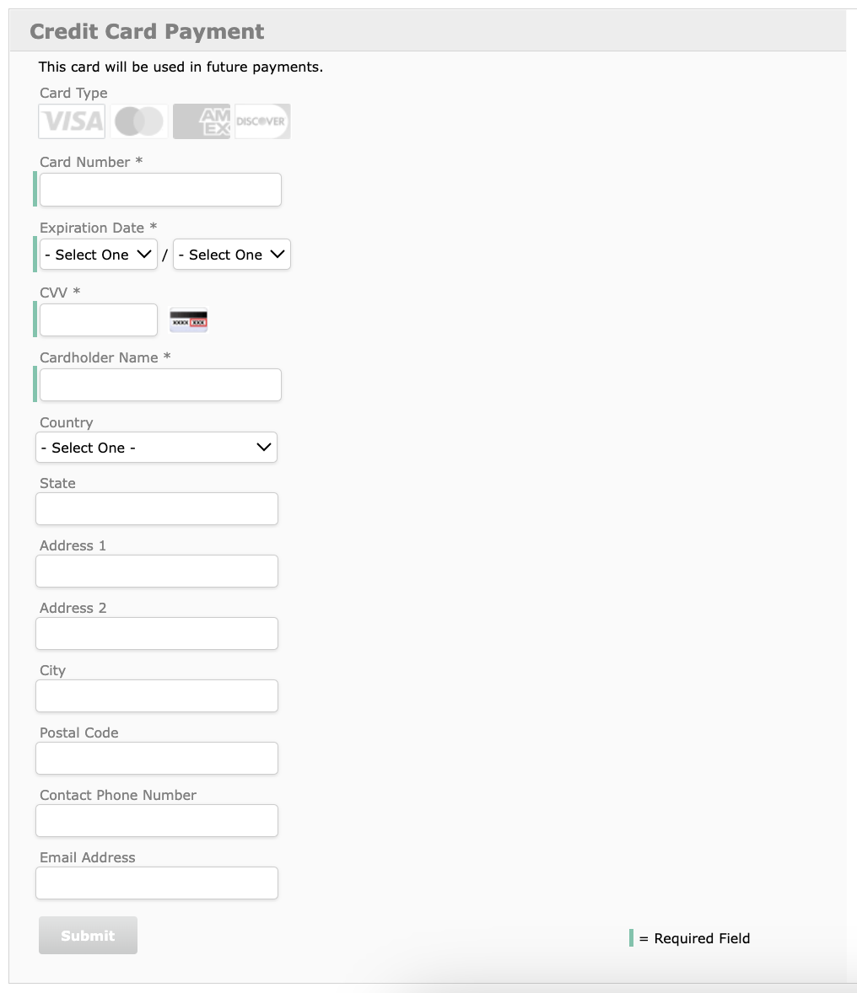The width and height of the screenshot is (857, 993).
Task: Click the Submit button
Action: pyautogui.click(x=88, y=935)
